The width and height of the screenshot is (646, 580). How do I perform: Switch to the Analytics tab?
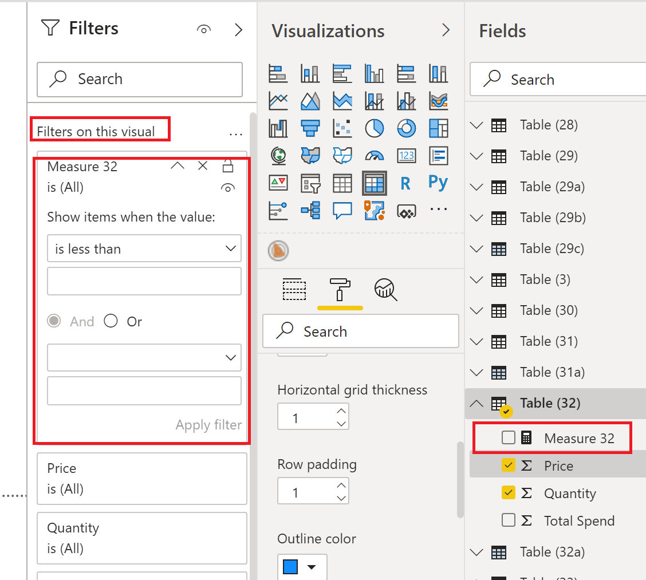click(x=385, y=290)
